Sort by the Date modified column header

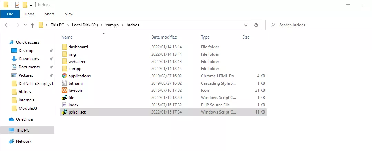tap(164, 37)
